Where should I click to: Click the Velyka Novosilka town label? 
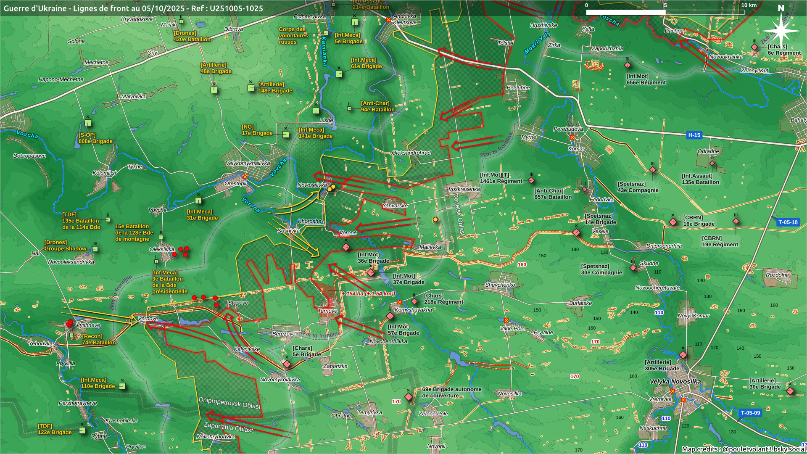pyautogui.click(x=675, y=381)
